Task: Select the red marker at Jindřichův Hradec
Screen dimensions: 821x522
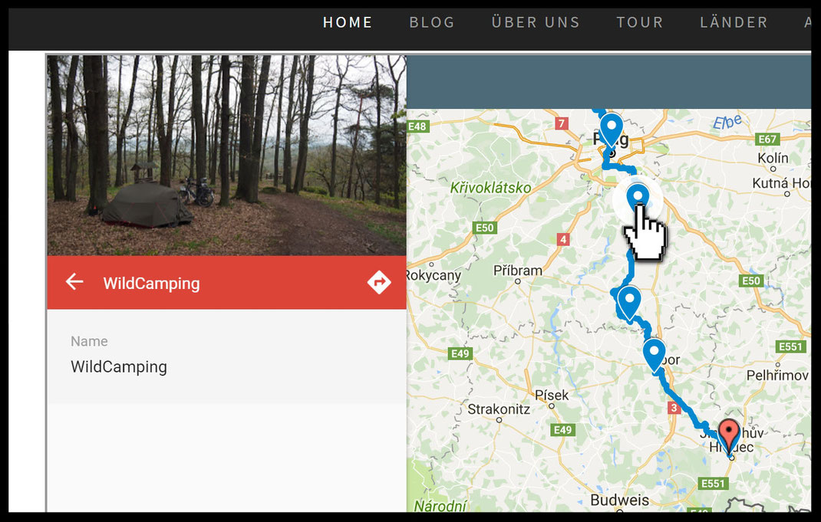Action: coord(728,435)
